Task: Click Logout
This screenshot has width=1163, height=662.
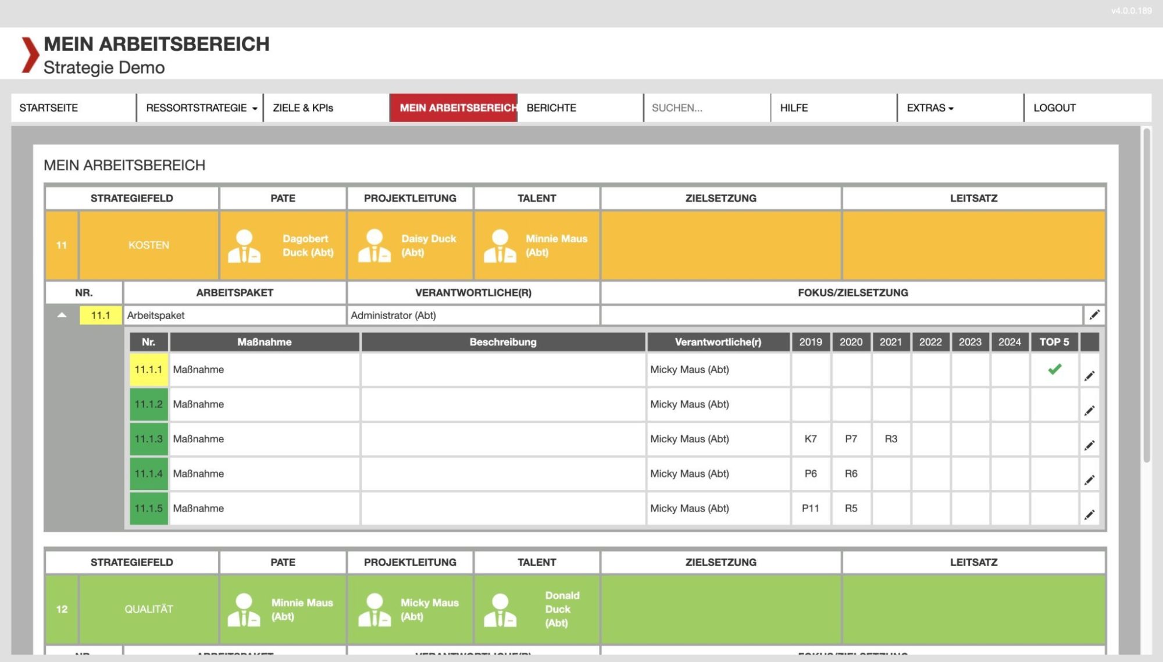Action: 1087,108
